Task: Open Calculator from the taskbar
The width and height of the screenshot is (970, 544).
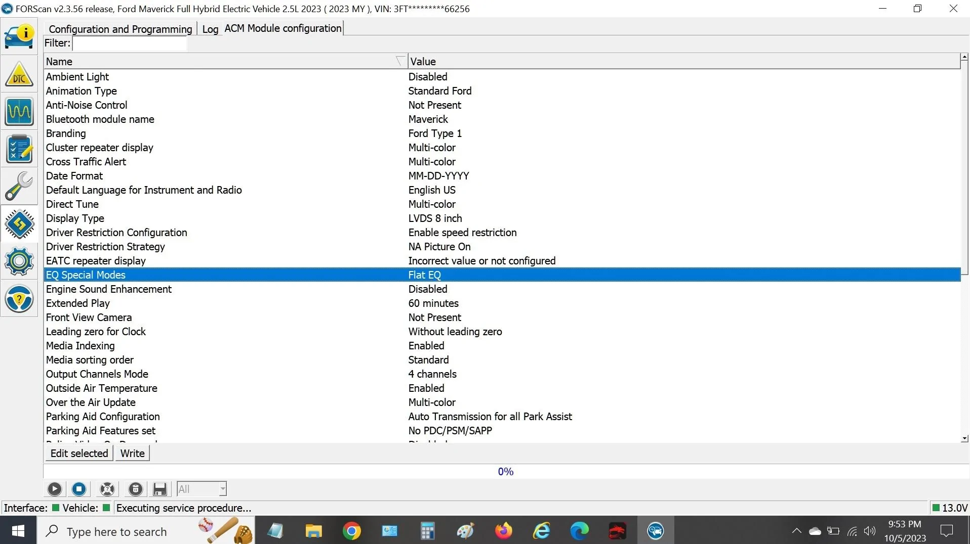Action: pos(428,531)
